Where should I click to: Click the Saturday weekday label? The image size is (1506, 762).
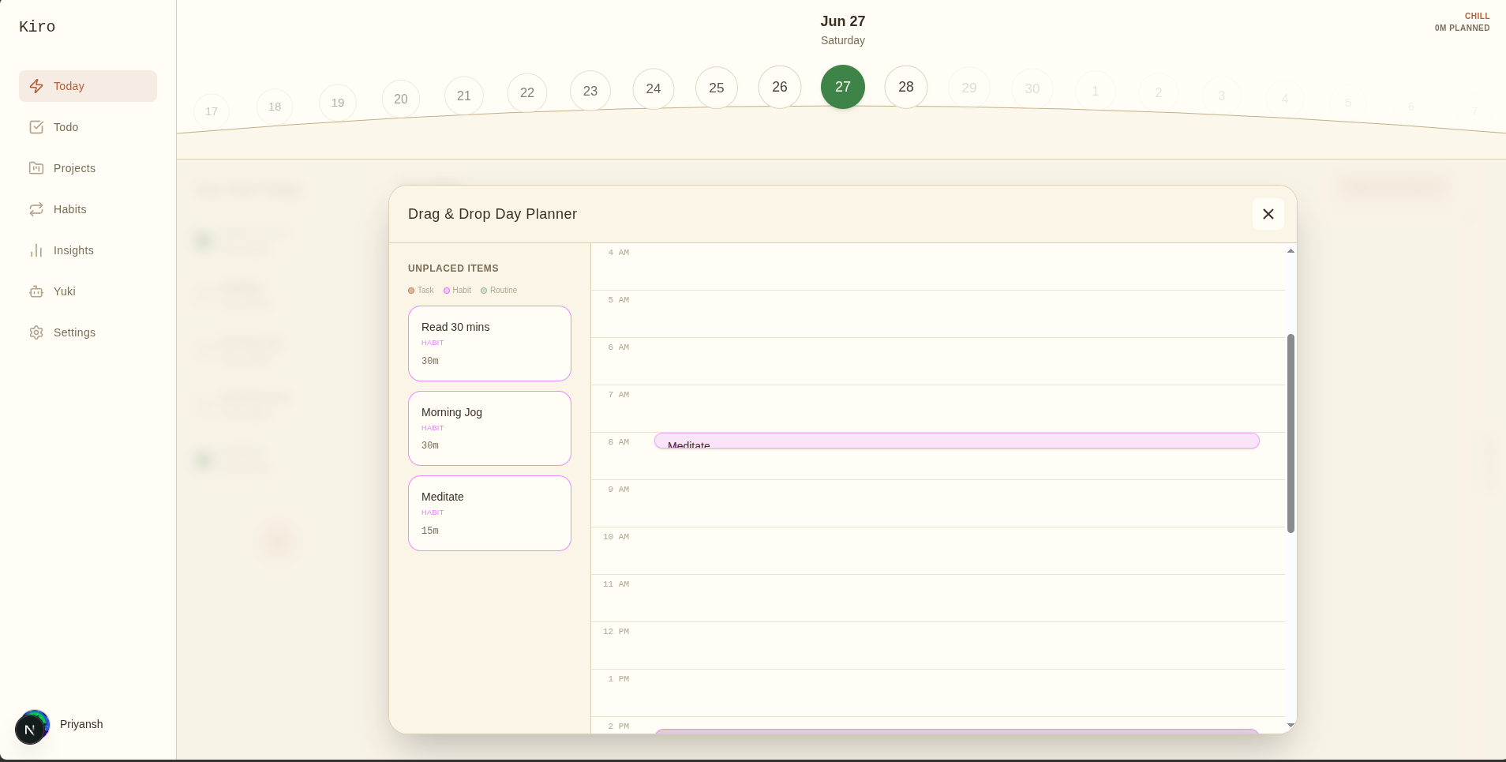coord(843,40)
